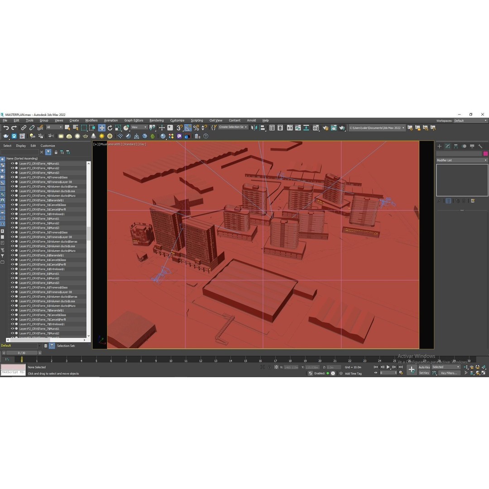Click the Lock selection icon in Scene Explorer
489x489 pixels.
click(56, 152)
